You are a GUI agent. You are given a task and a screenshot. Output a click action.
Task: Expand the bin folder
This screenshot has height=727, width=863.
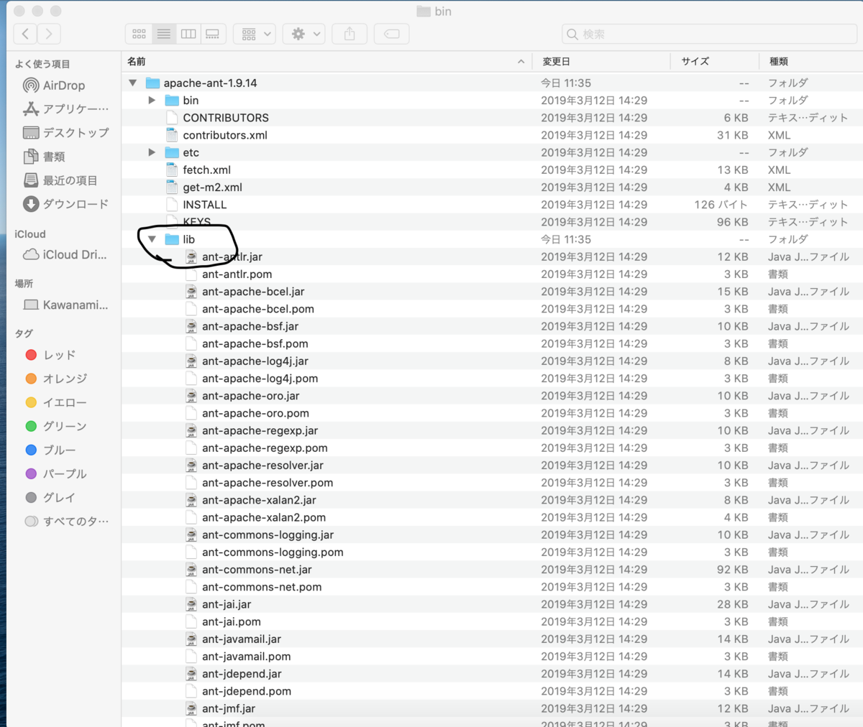pyautogui.click(x=152, y=101)
